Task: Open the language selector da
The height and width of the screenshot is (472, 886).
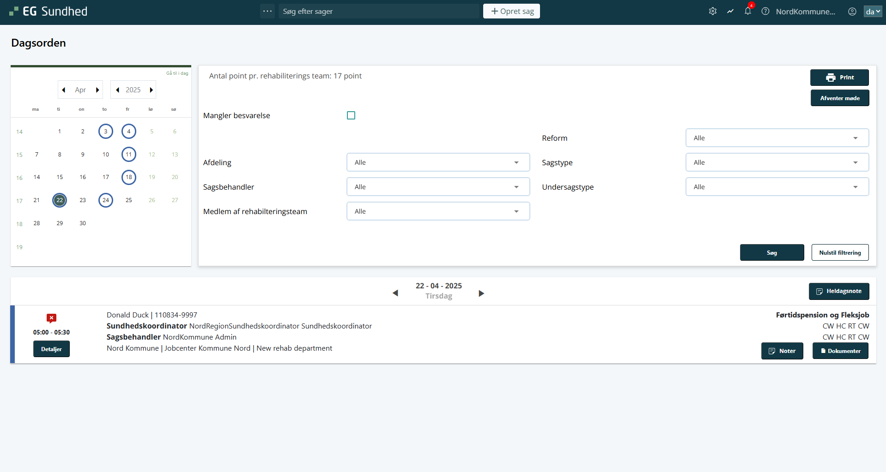Action: coord(873,12)
